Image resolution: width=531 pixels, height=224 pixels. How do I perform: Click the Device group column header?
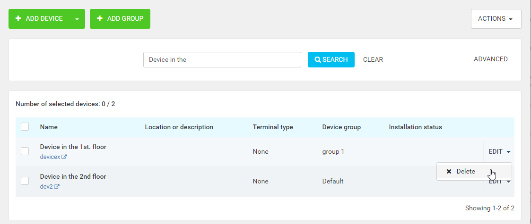coord(341,127)
